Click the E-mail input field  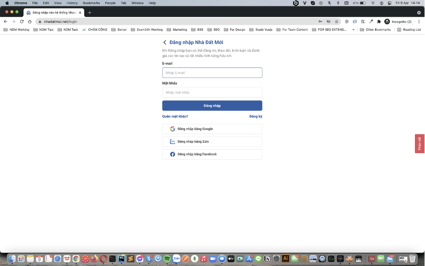212,73
